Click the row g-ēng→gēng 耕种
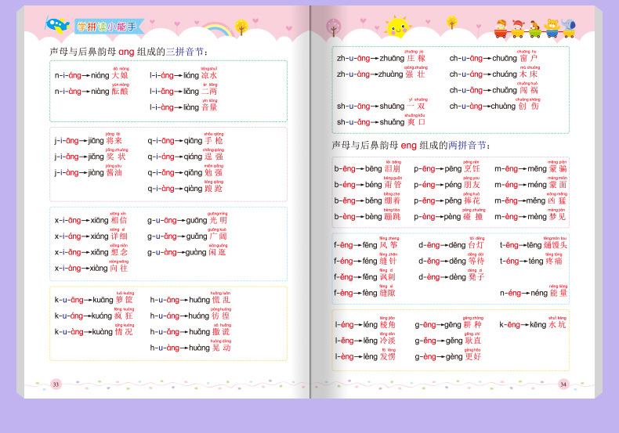This screenshot has height=433, width=619. (x=449, y=323)
